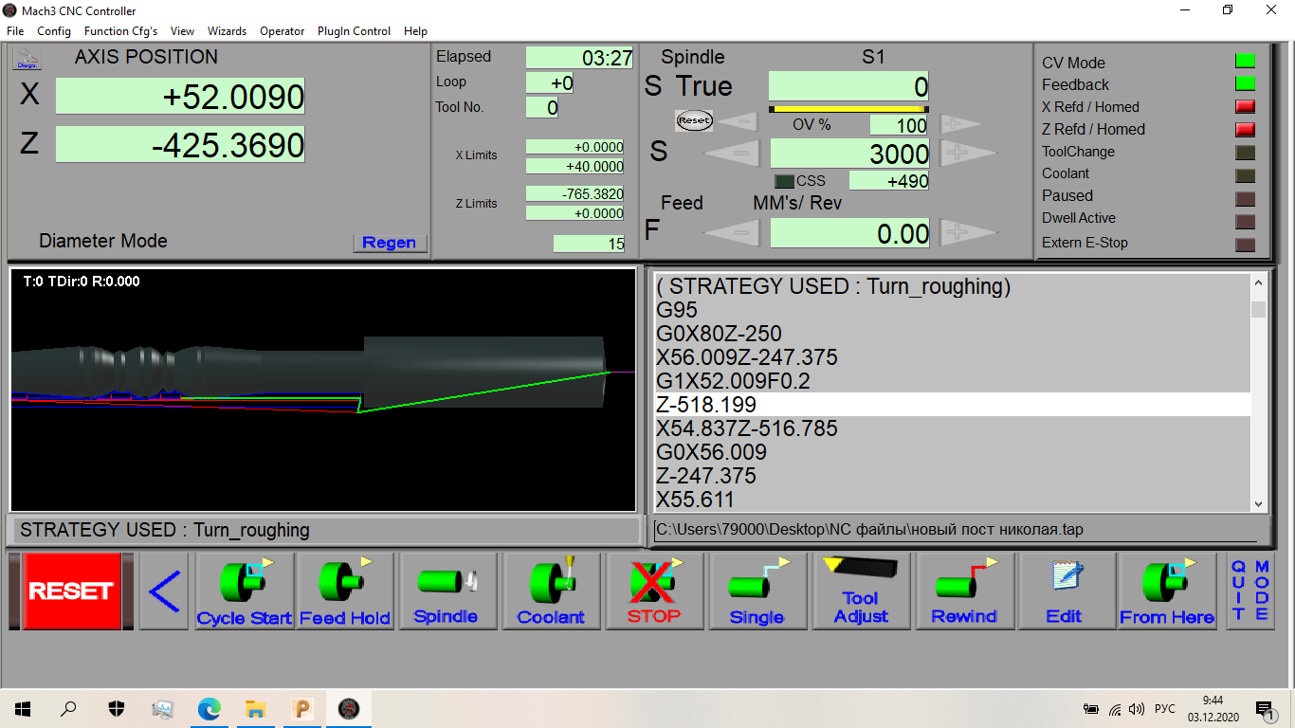This screenshot has width=1295, height=728.
Task: Click the QUIT MODE button
Action: coord(1250,591)
